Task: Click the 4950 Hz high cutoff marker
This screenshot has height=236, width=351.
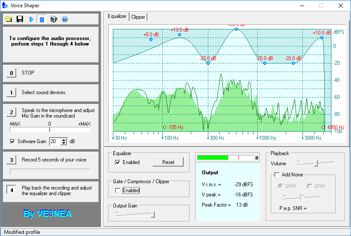Action: (x=323, y=127)
